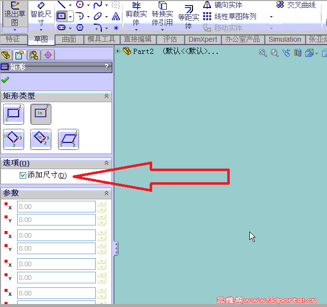The height and width of the screenshot is (307, 327).
Task: Select the Smart Dimension (智能尺寸) tool
Action: coord(41,15)
